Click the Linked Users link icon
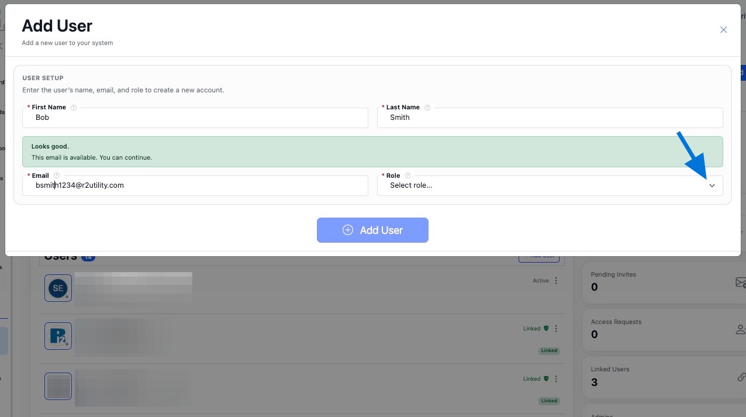The width and height of the screenshot is (746, 417). [742, 377]
